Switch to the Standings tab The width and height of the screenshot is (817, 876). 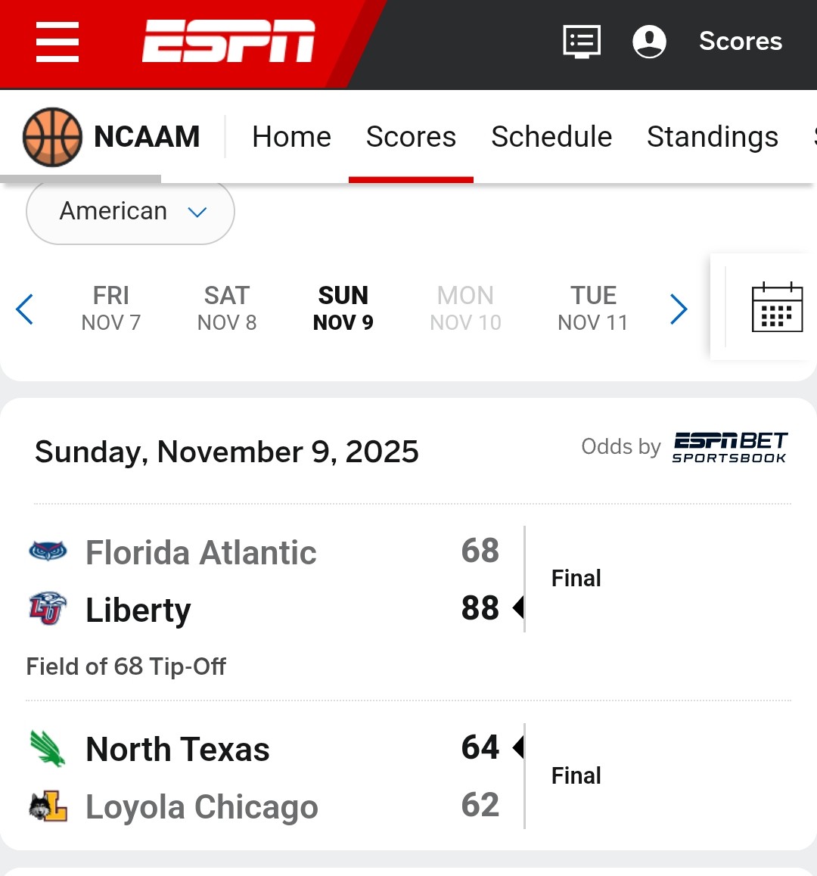point(712,137)
